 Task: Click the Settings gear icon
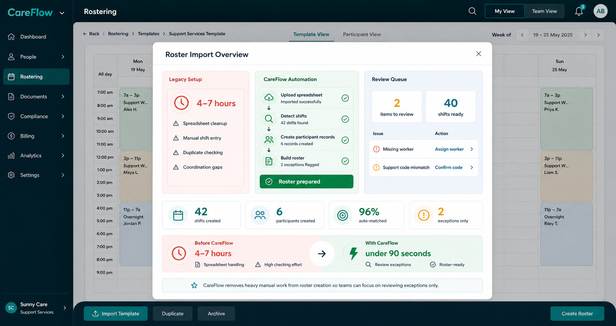point(11,175)
